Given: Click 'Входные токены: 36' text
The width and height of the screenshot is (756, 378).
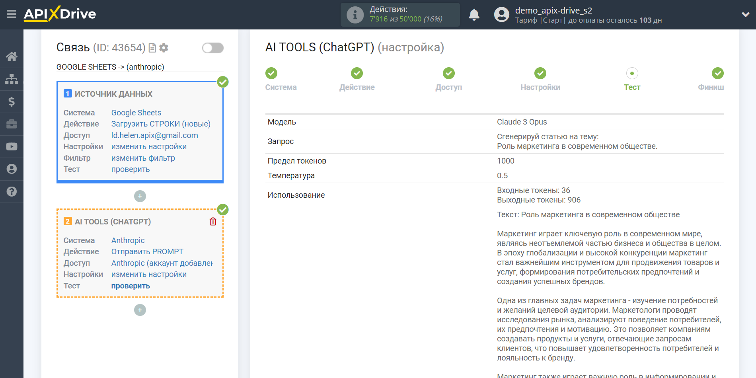Looking at the screenshot, I should point(533,190).
